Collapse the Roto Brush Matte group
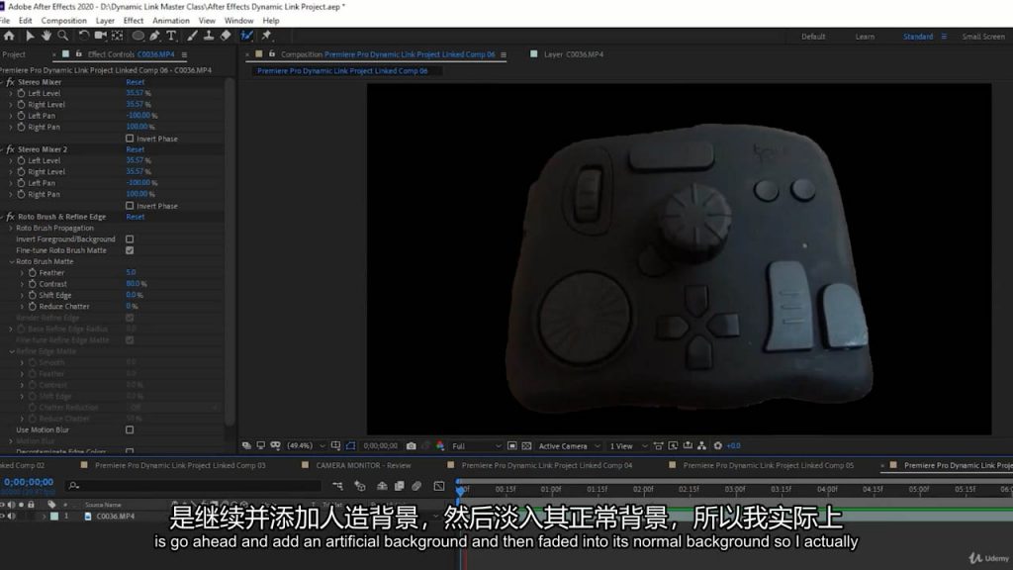 click(x=12, y=261)
